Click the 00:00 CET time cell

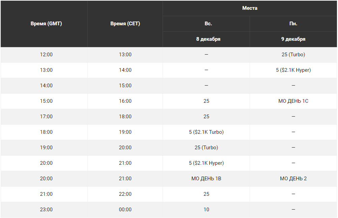point(125,210)
